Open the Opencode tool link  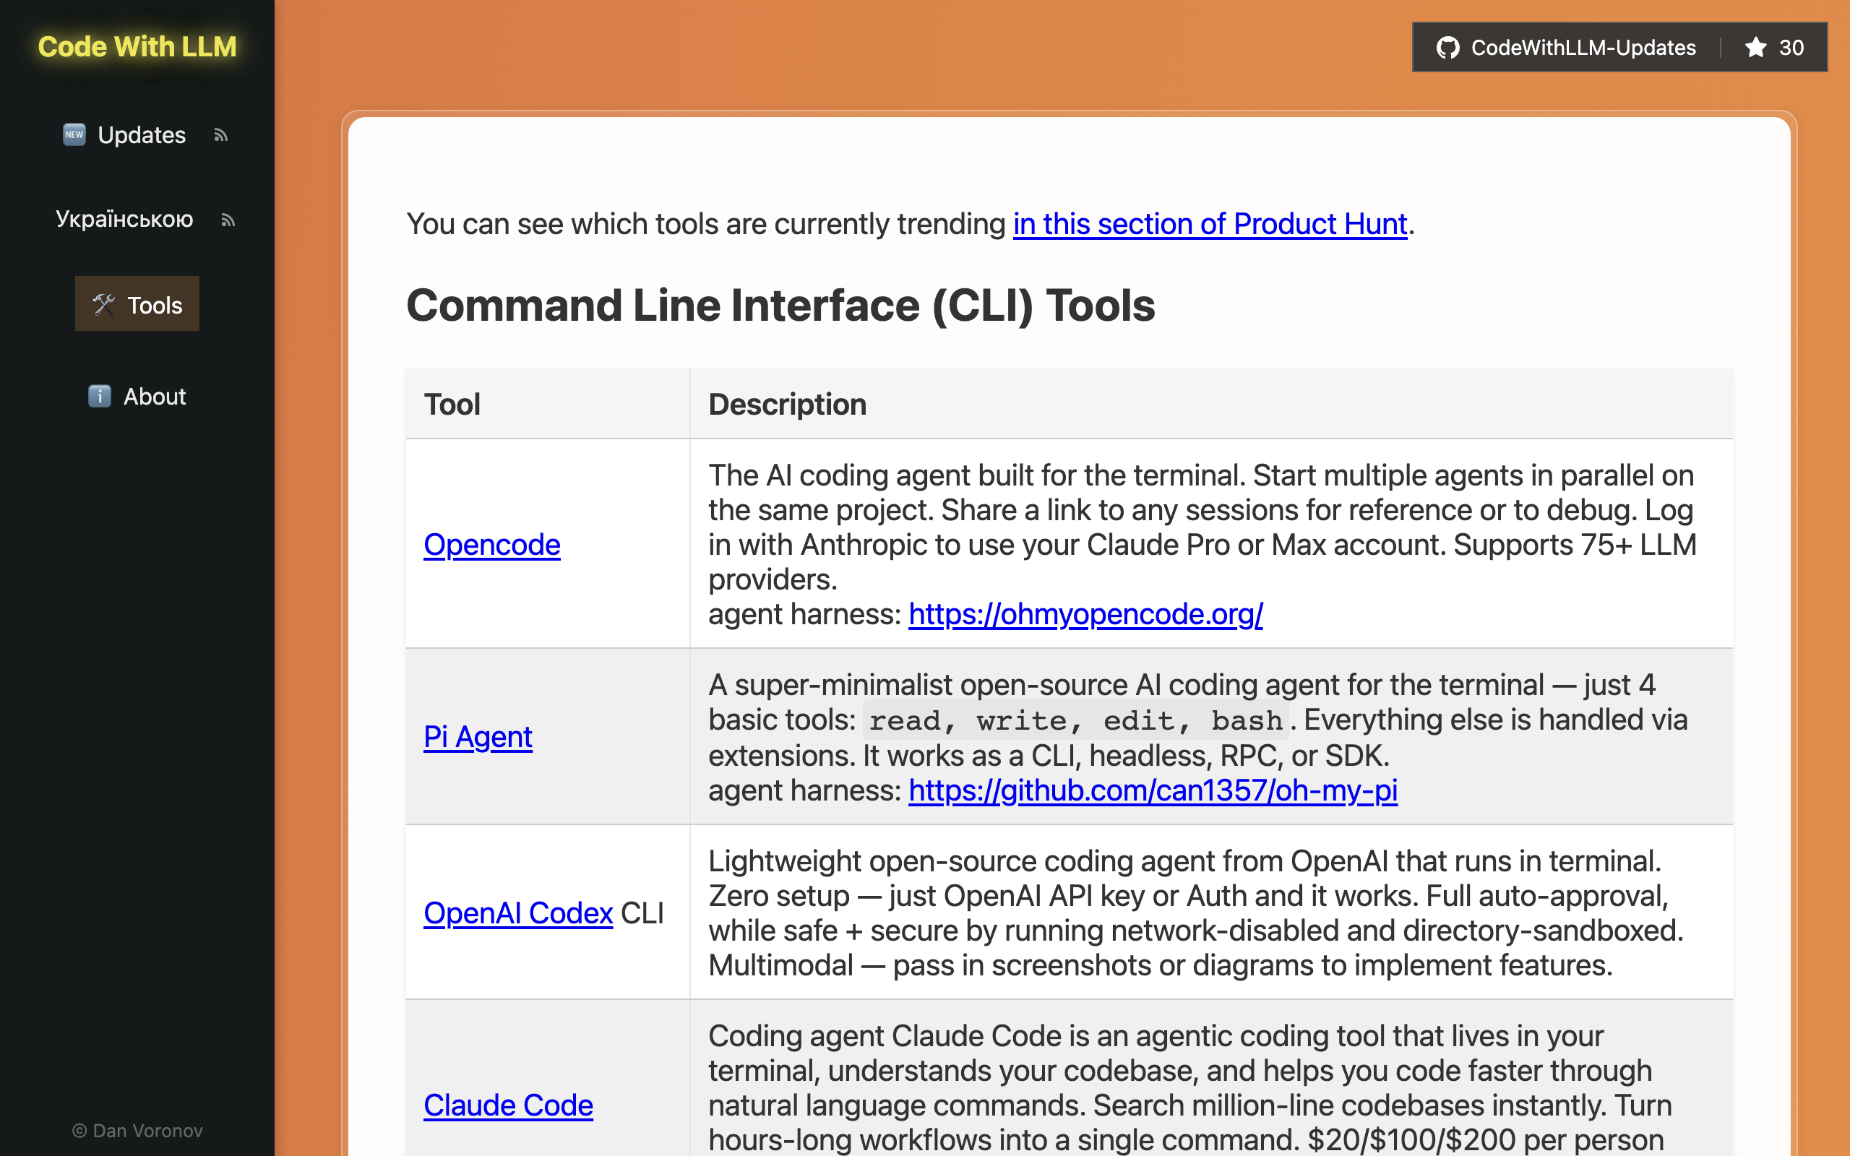point(491,544)
